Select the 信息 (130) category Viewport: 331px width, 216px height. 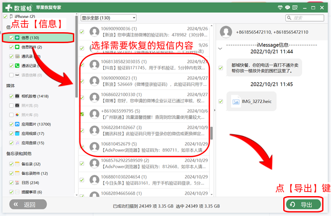click(x=38, y=38)
